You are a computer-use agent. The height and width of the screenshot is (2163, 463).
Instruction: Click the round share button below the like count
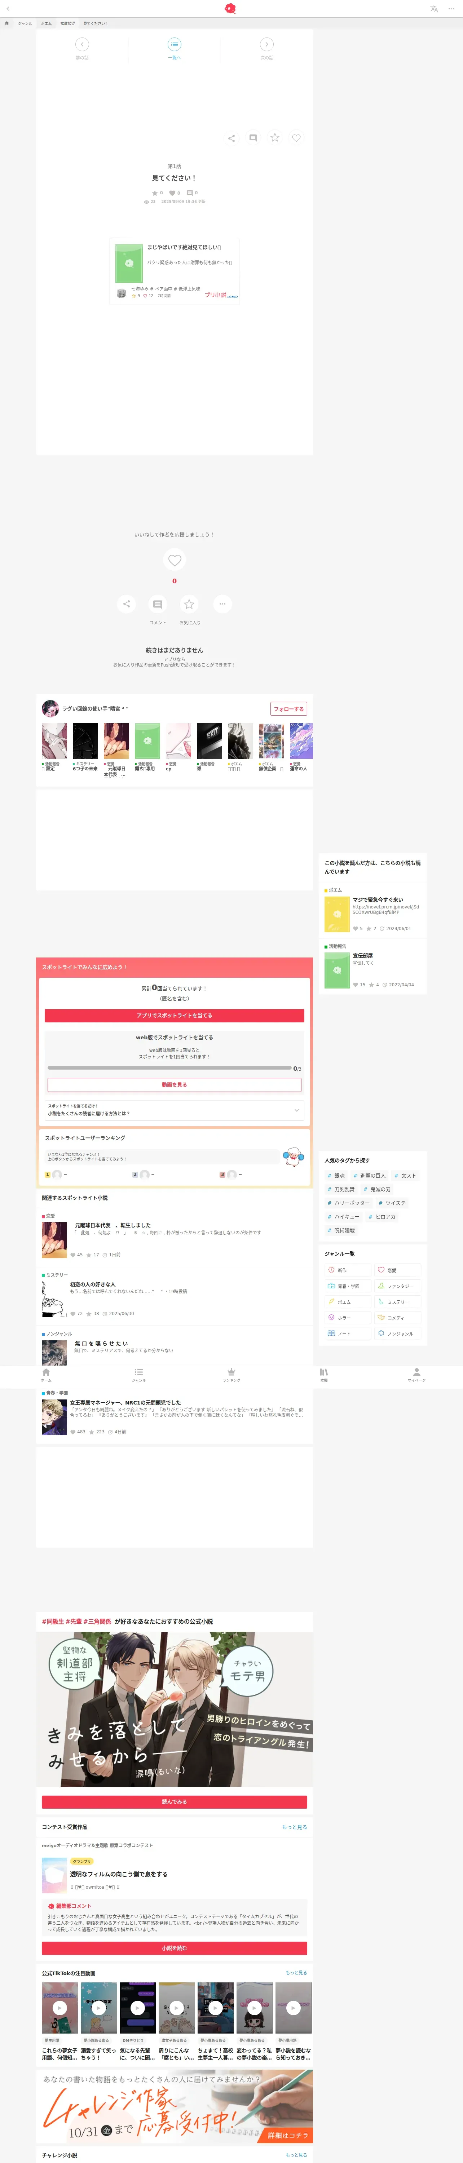point(126,604)
